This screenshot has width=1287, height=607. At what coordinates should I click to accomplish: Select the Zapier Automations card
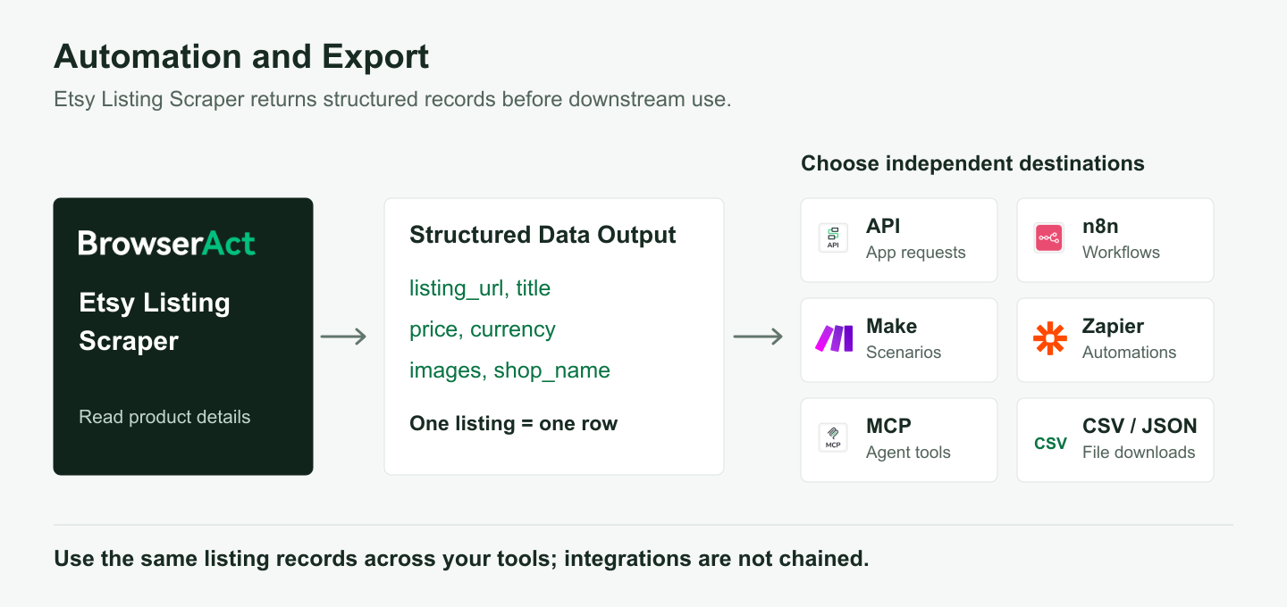click(1115, 339)
